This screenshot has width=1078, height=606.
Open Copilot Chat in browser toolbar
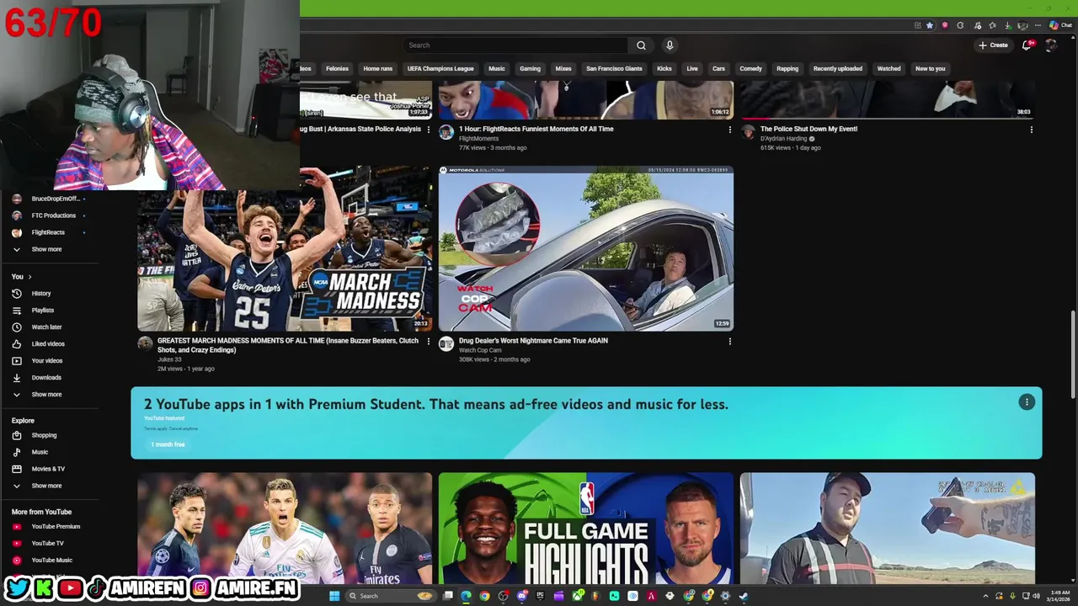[x=1061, y=25]
